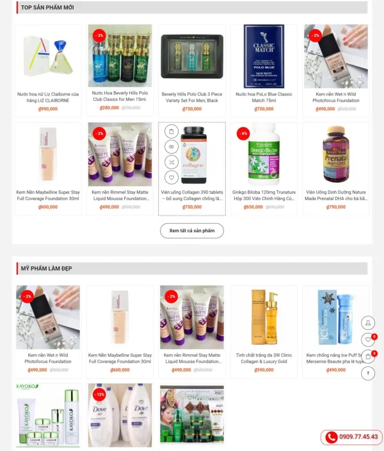Select Dove body wash product thumbnail
The image size is (384, 451).
coord(120,415)
